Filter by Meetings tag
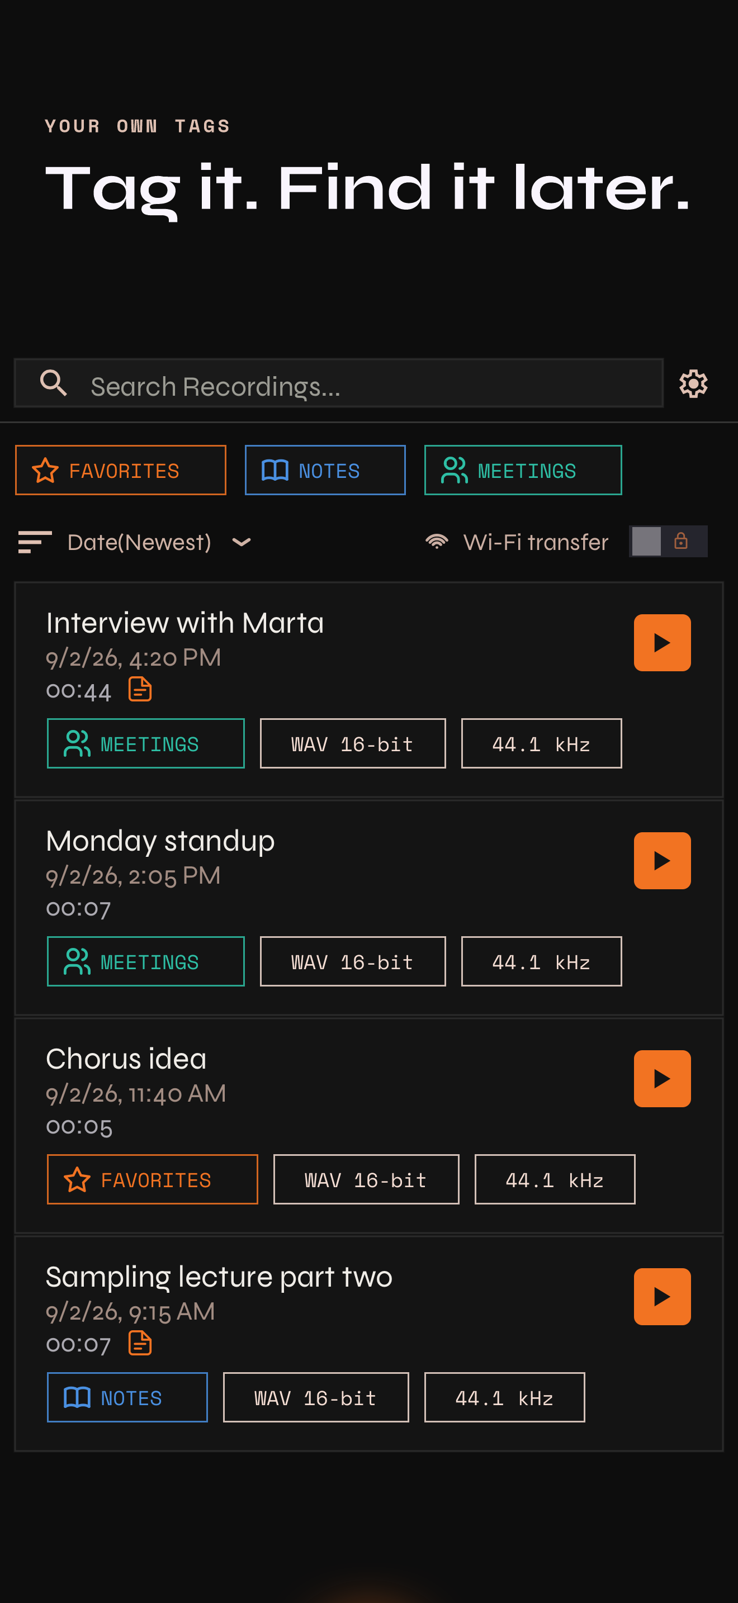The height and width of the screenshot is (1603, 738). (523, 471)
